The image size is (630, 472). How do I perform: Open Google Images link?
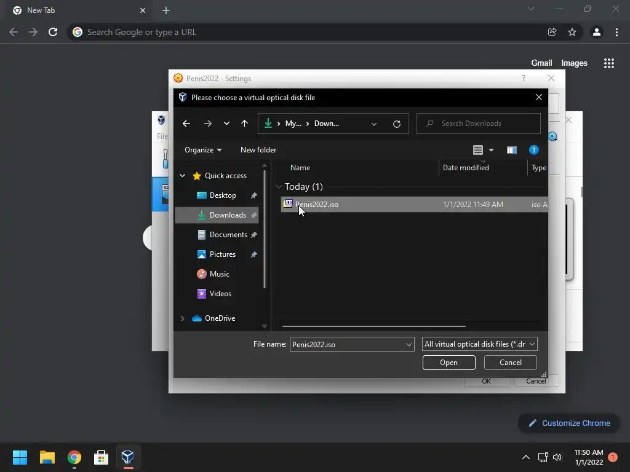574,63
